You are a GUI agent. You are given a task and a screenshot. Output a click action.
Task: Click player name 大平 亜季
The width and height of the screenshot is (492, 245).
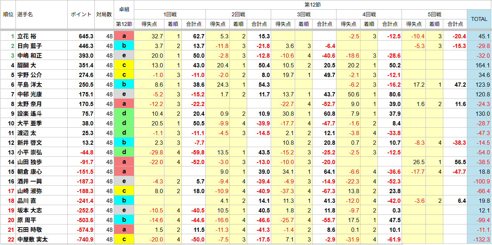click(x=29, y=123)
